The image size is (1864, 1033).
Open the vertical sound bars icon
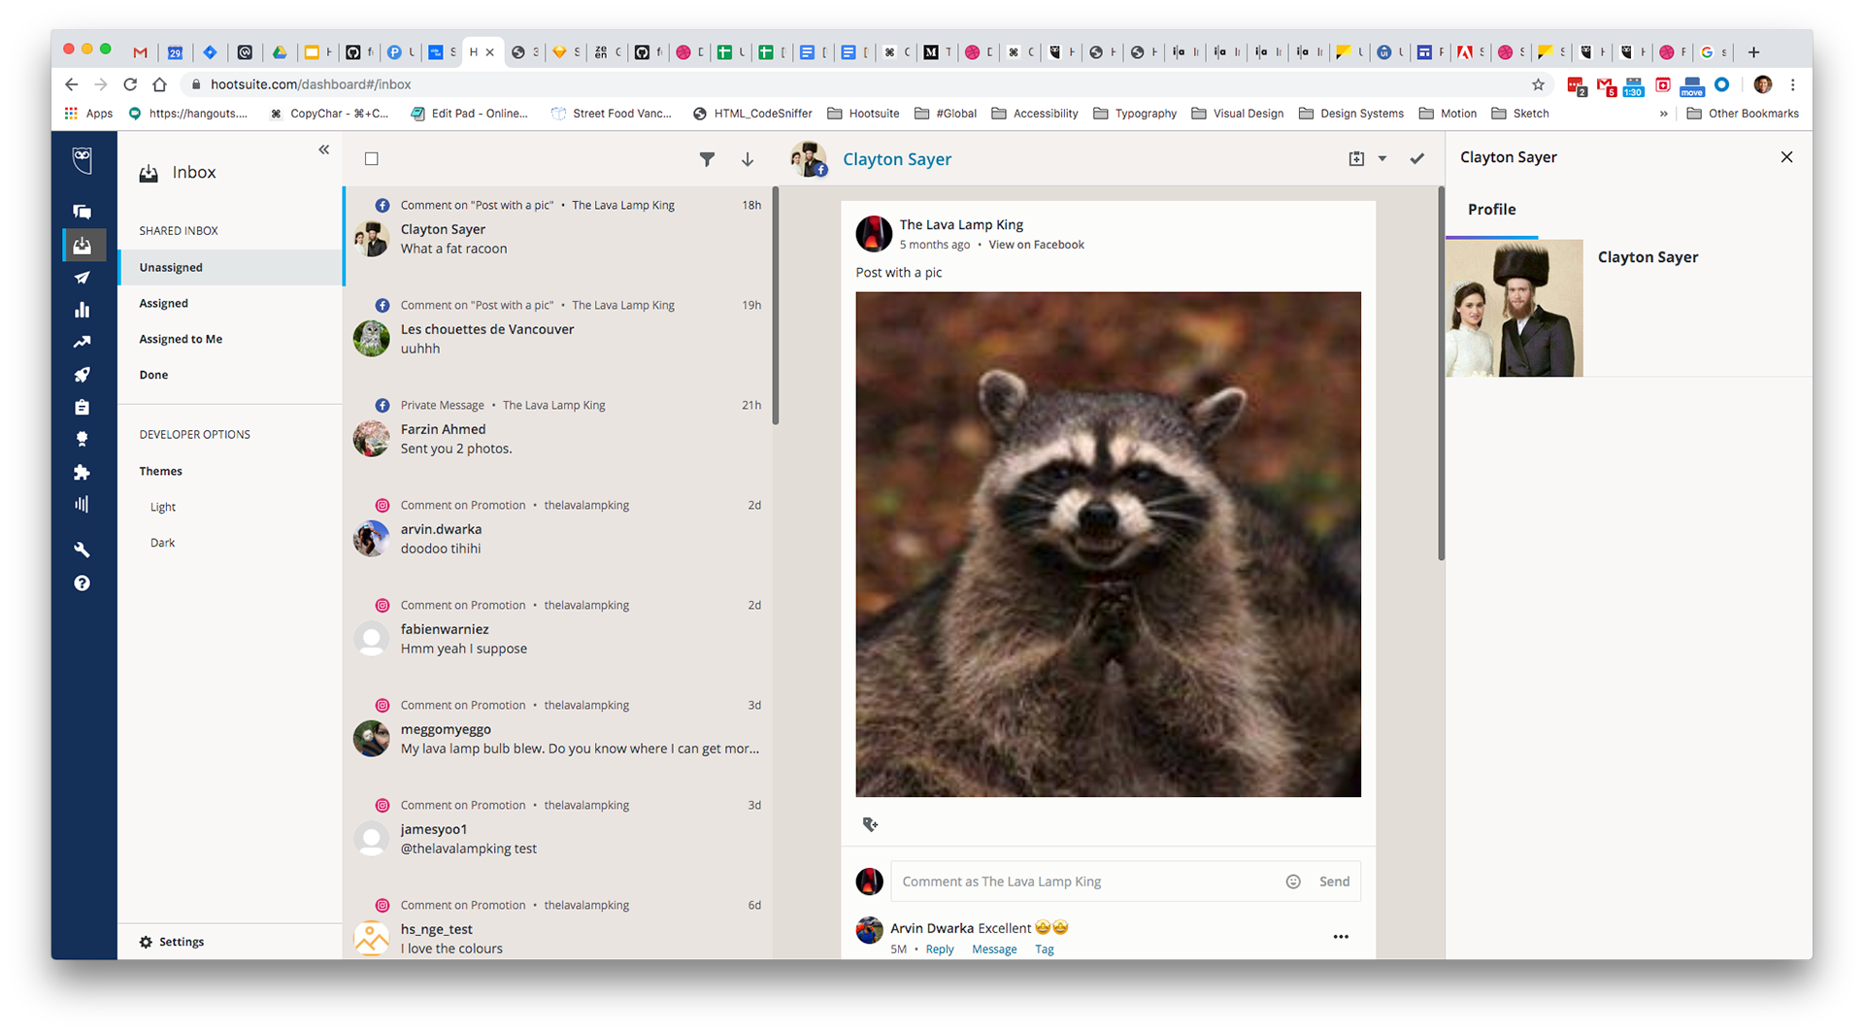pyautogui.click(x=83, y=504)
